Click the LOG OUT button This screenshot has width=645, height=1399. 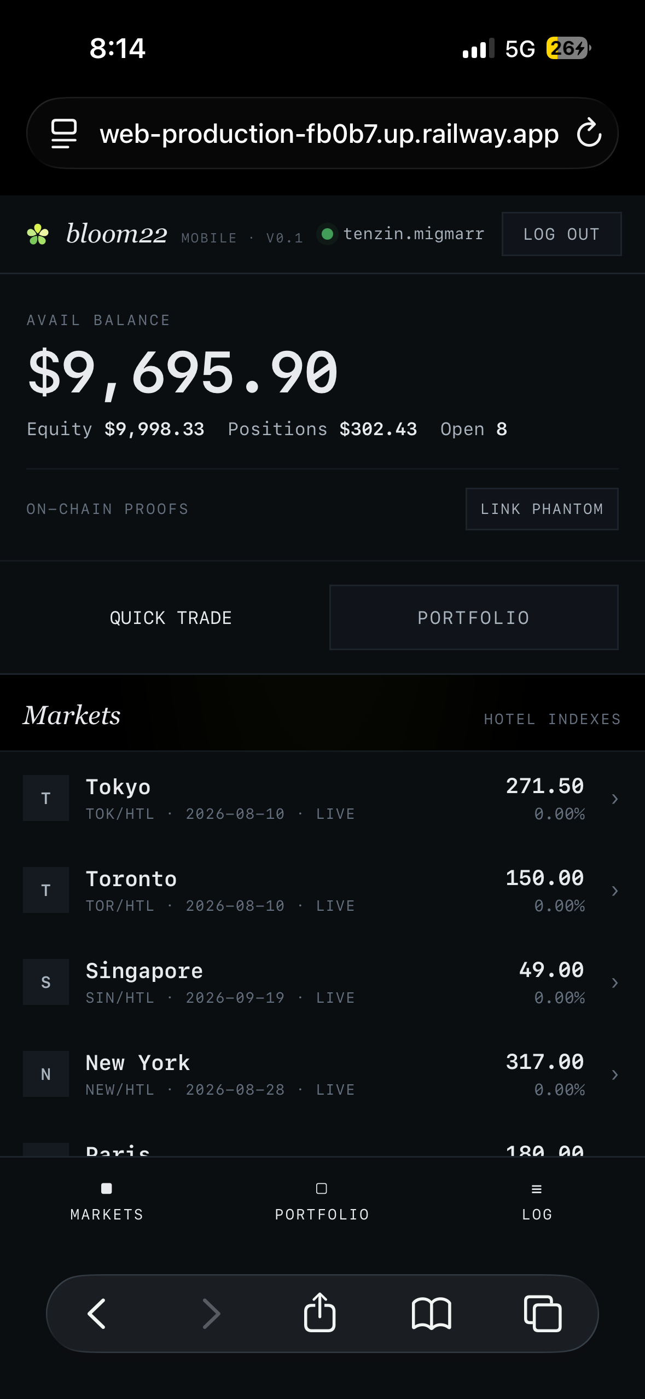pos(561,234)
